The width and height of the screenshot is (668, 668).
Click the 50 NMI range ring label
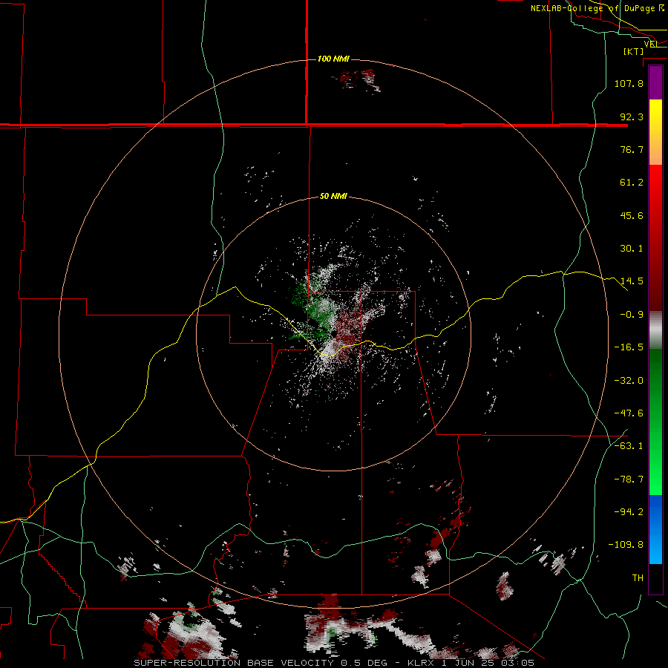pos(333,197)
